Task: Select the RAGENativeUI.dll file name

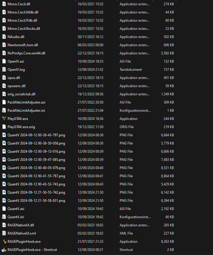Action: pyautogui.click(x=21, y=225)
